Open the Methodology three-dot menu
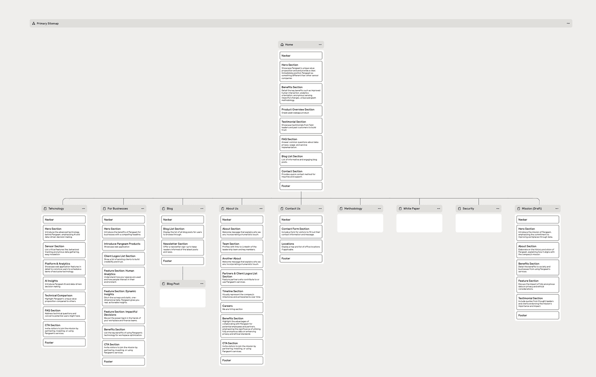This screenshot has height=377, width=596. pyautogui.click(x=379, y=208)
